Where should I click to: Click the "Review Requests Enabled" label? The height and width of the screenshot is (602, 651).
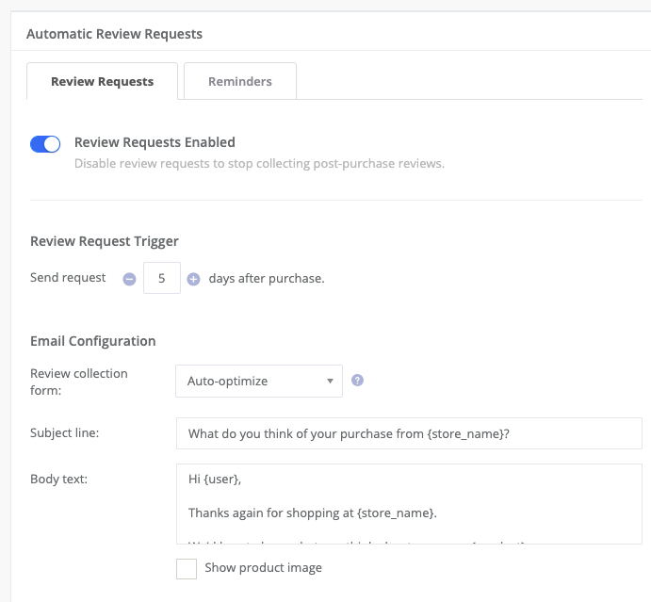pyautogui.click(x=155, y=142)
